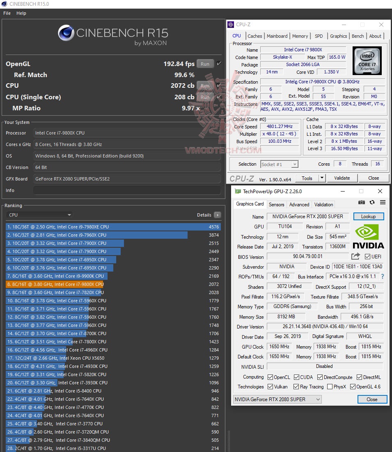Click the Info input field in Cinebench
392x452 pixels.
tap(127, 190)
